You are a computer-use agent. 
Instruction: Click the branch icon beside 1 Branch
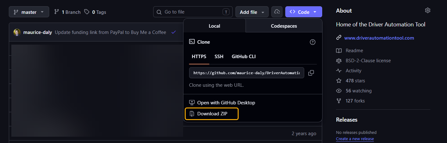57,12
